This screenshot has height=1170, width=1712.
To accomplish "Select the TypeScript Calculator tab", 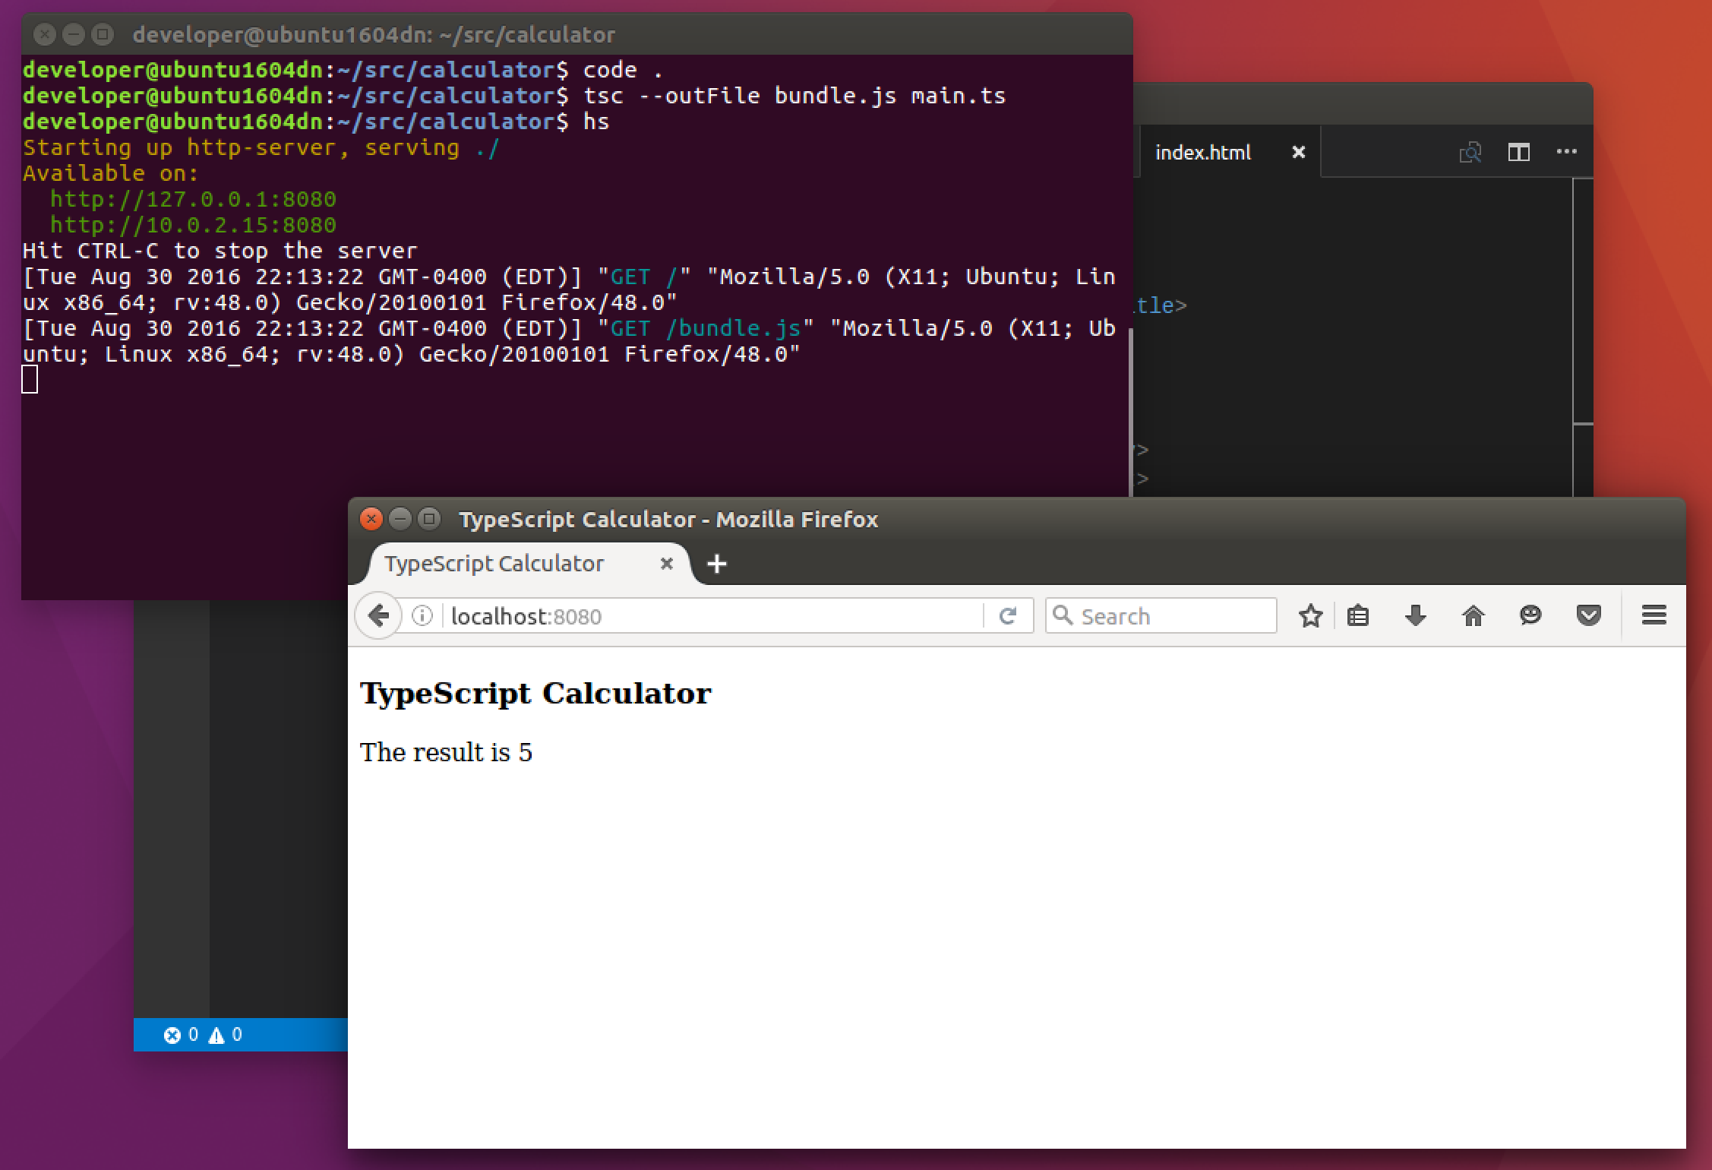I will (494, 564).
